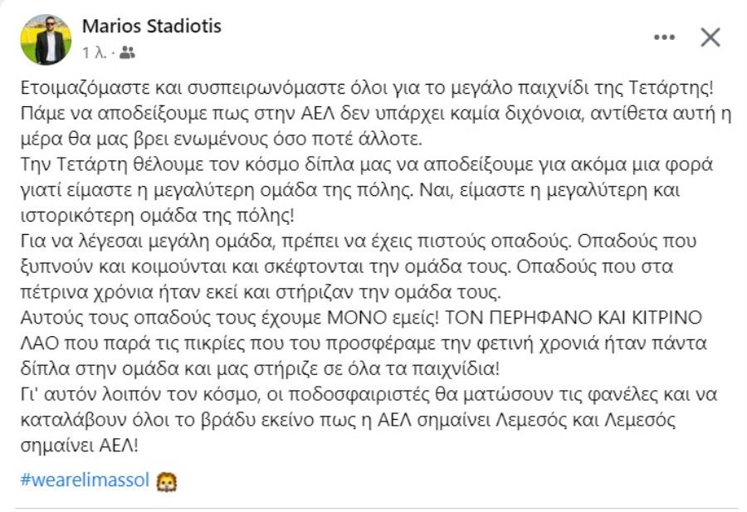Close the post with the X icon
Screen dimensions: 747x512
[x=710, y=37]
